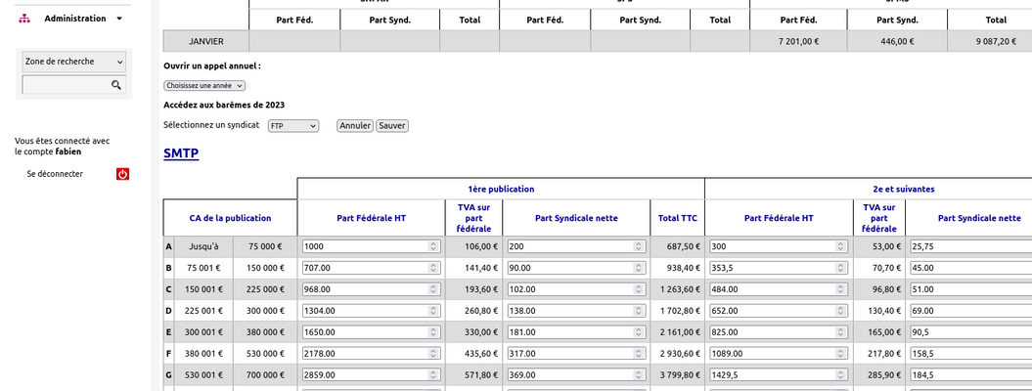Click the Se déconnecter link
Image resolution: width=1032 pixels, height=391 pixels.
pyautogui.click(x=55, y=174)
